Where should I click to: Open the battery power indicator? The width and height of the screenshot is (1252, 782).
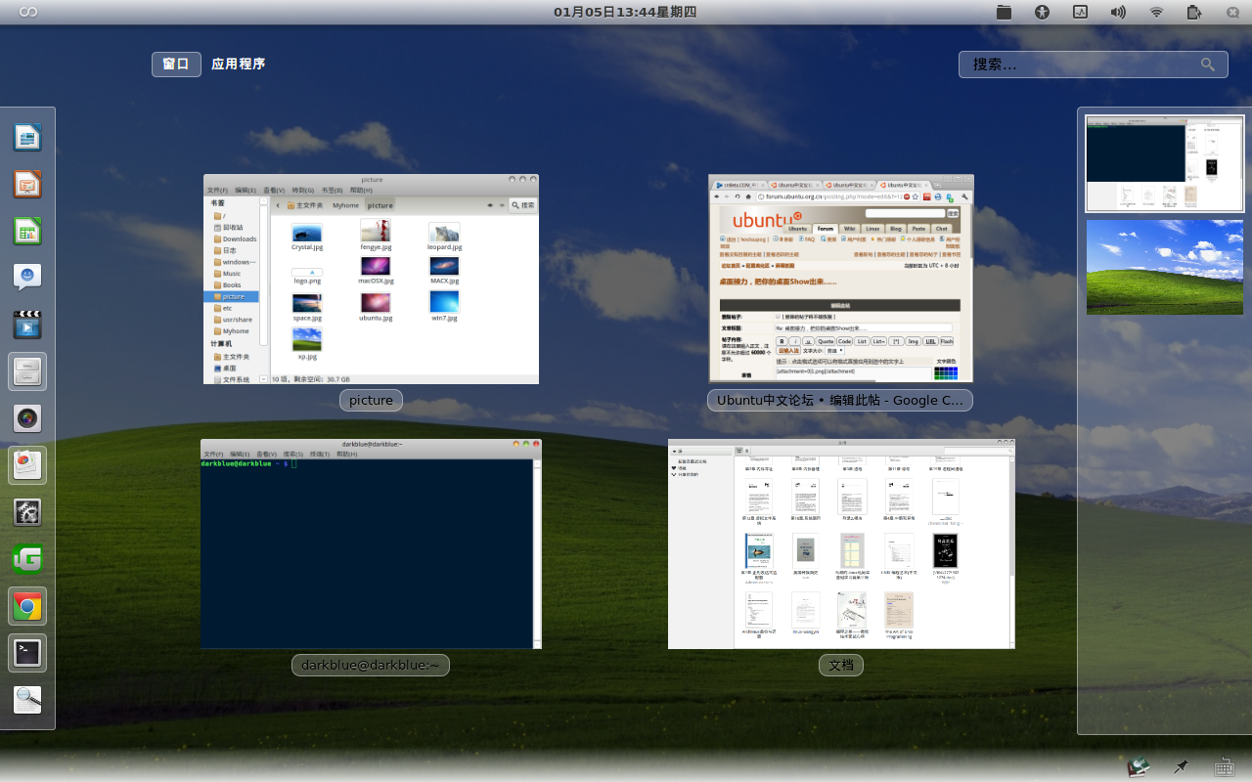click(1194, 12)
